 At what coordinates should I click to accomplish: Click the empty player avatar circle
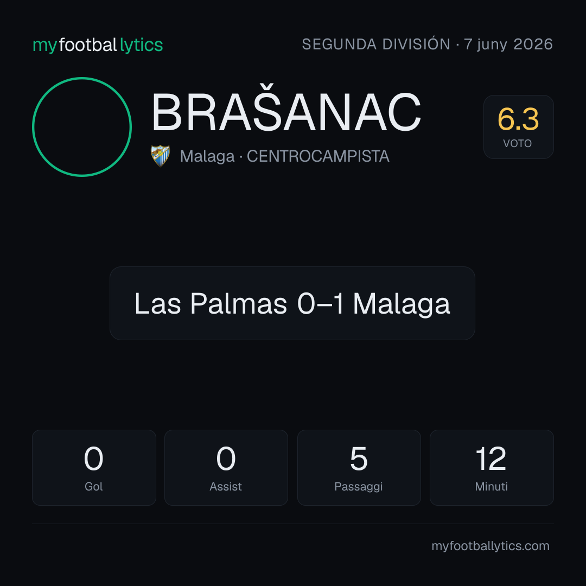click(x=82, y=127)
